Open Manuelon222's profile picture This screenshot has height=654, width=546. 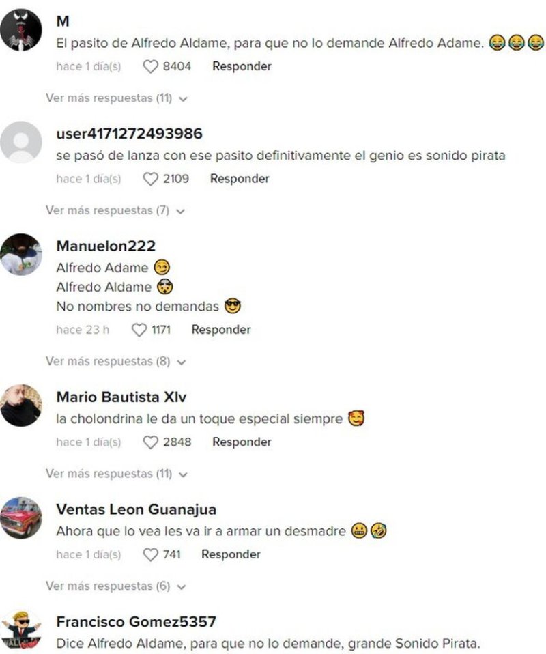pyautogui.click(x=21, y=255)
